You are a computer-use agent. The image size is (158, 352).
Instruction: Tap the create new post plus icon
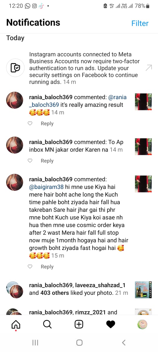(x=79, y=324)
